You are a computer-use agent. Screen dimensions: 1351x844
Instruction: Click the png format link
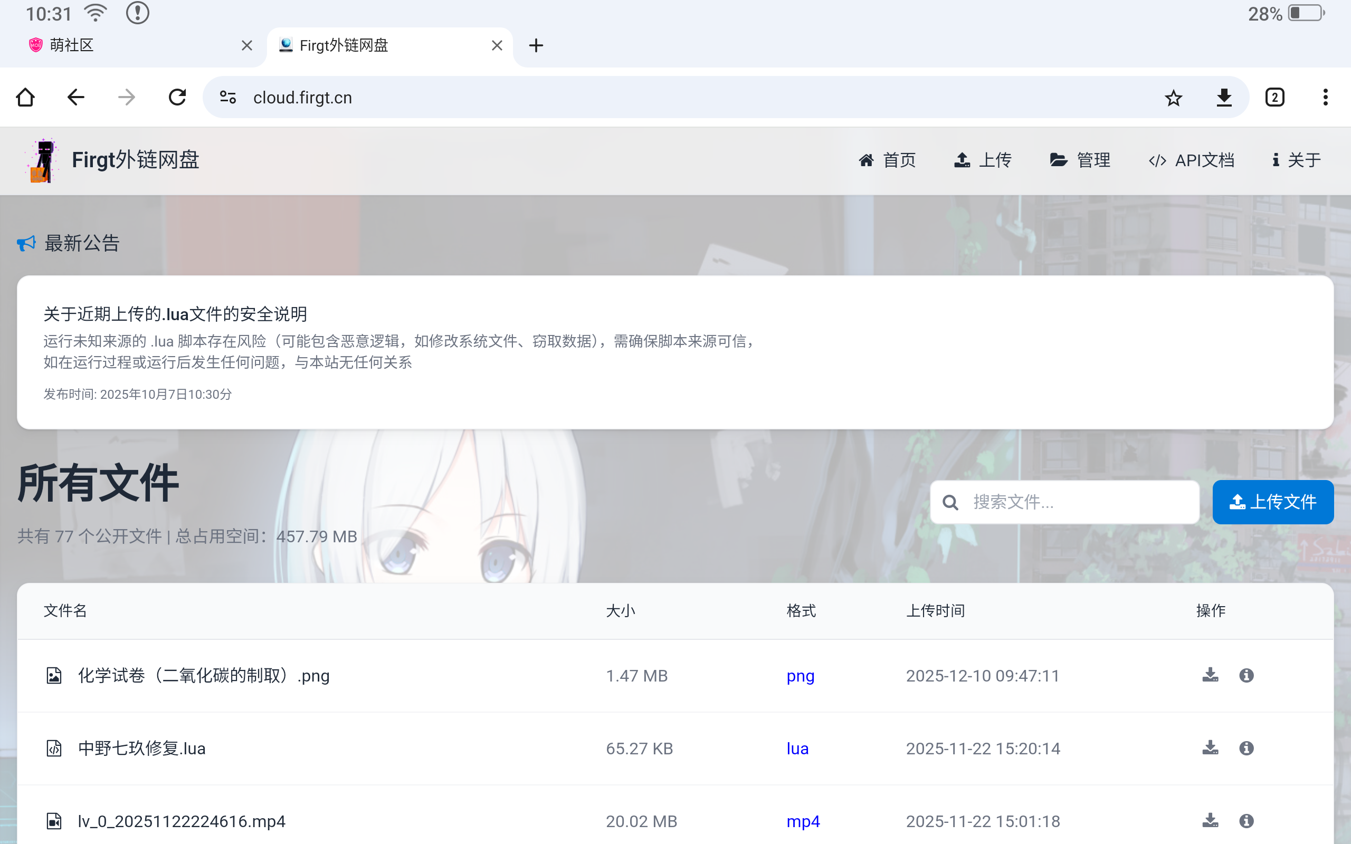800,676
